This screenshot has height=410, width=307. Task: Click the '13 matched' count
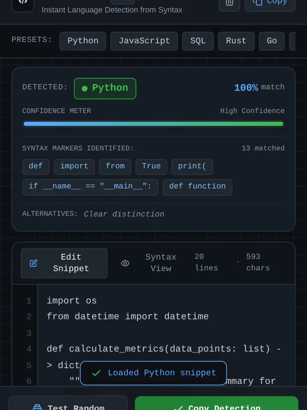click(x=263, y=148)
